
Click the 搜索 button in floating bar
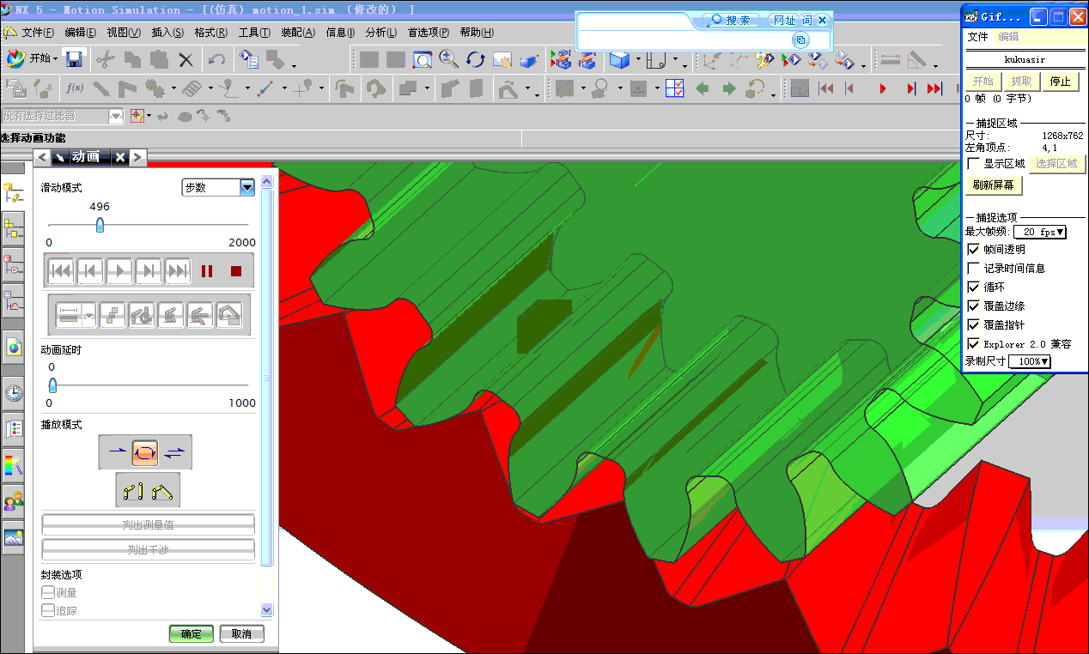click(732, 20)
